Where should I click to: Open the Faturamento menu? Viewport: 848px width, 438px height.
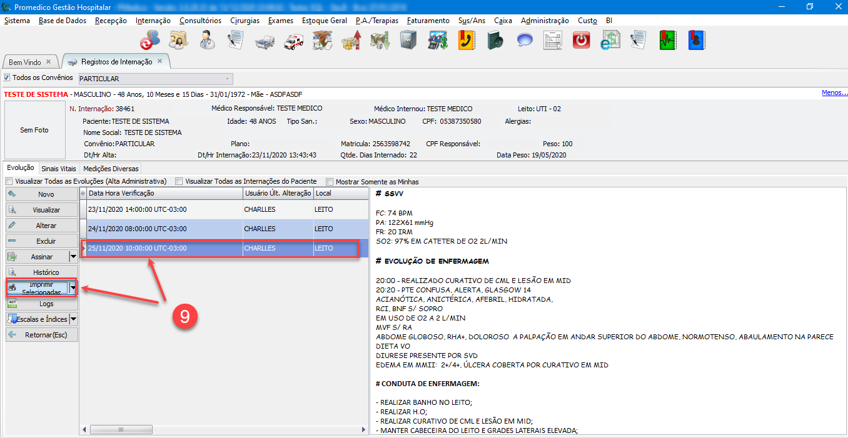[x=428, y=21]
